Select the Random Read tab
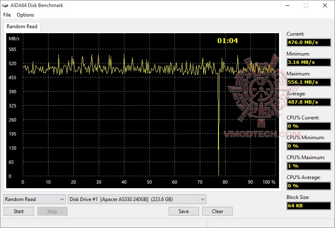Image resolution: width=335 pixels, height=228 pixels. [22, 27]
